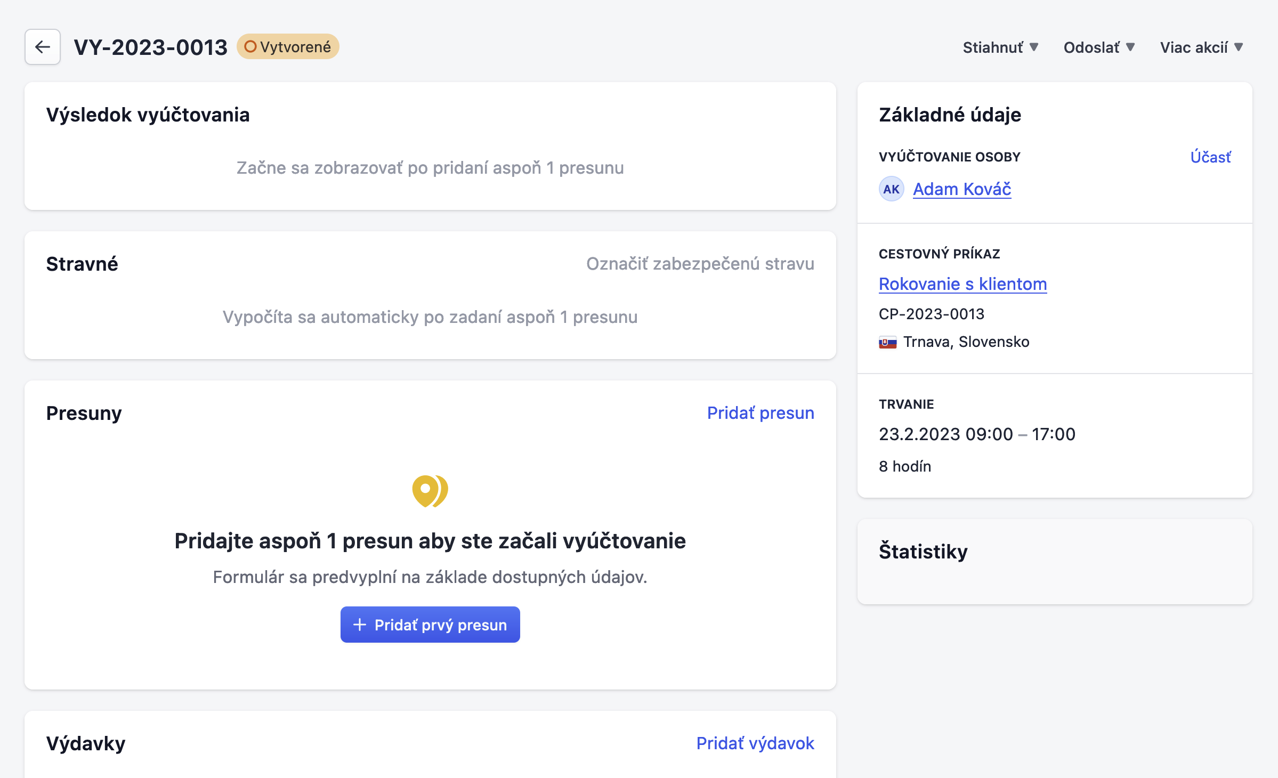Click the AK avatar circle

tap(891, 189)
